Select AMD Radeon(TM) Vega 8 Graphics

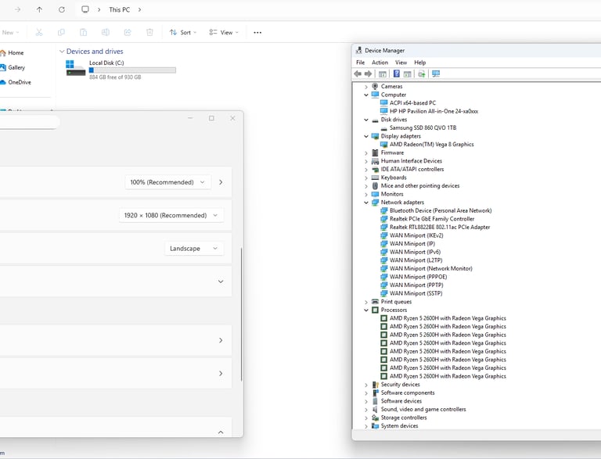(x=432, y=145)
